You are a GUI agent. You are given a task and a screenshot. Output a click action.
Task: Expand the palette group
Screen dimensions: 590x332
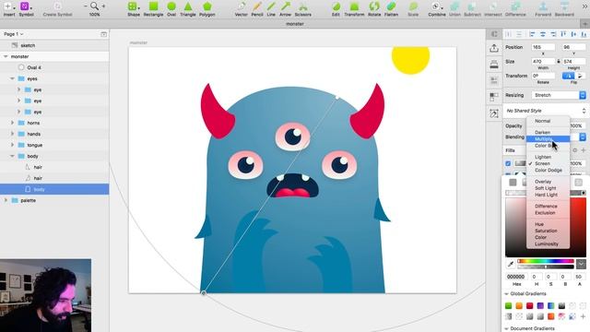[6, 200]
